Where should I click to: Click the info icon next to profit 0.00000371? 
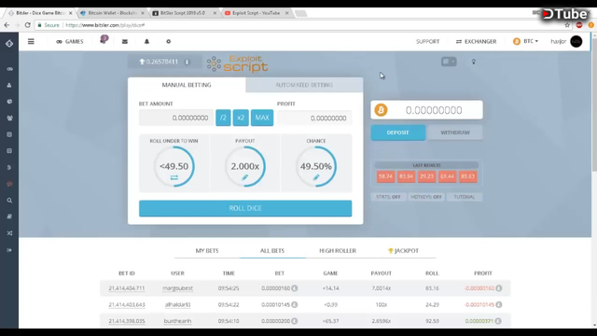498,321
